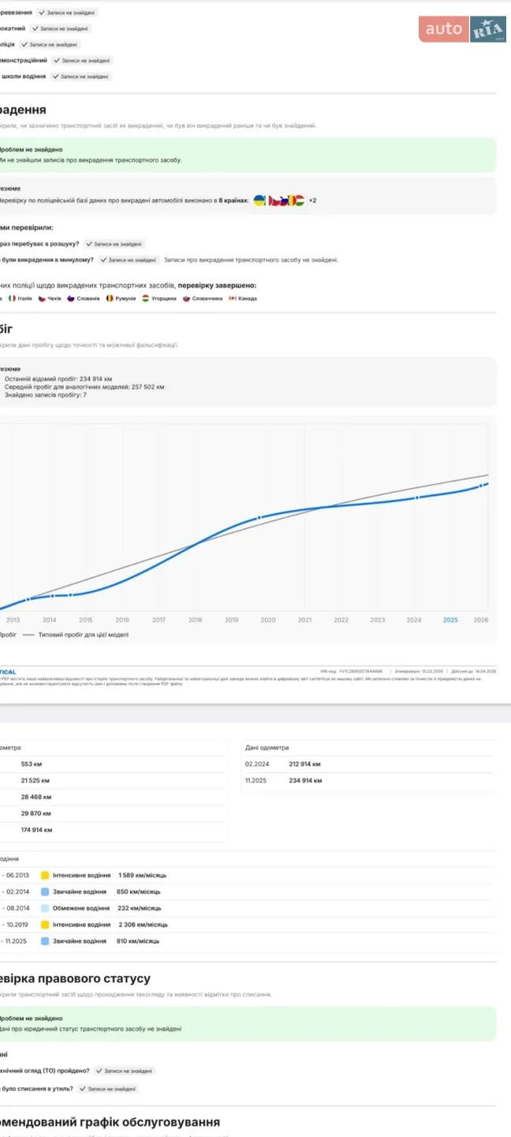Click the 2016 label on the chart axis
The height and width of the screenshot is (1137, 511).
[x=122, y=621]
